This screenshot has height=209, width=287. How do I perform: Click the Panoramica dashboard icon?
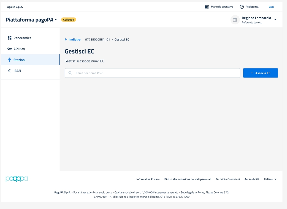[x=9, y=38]
